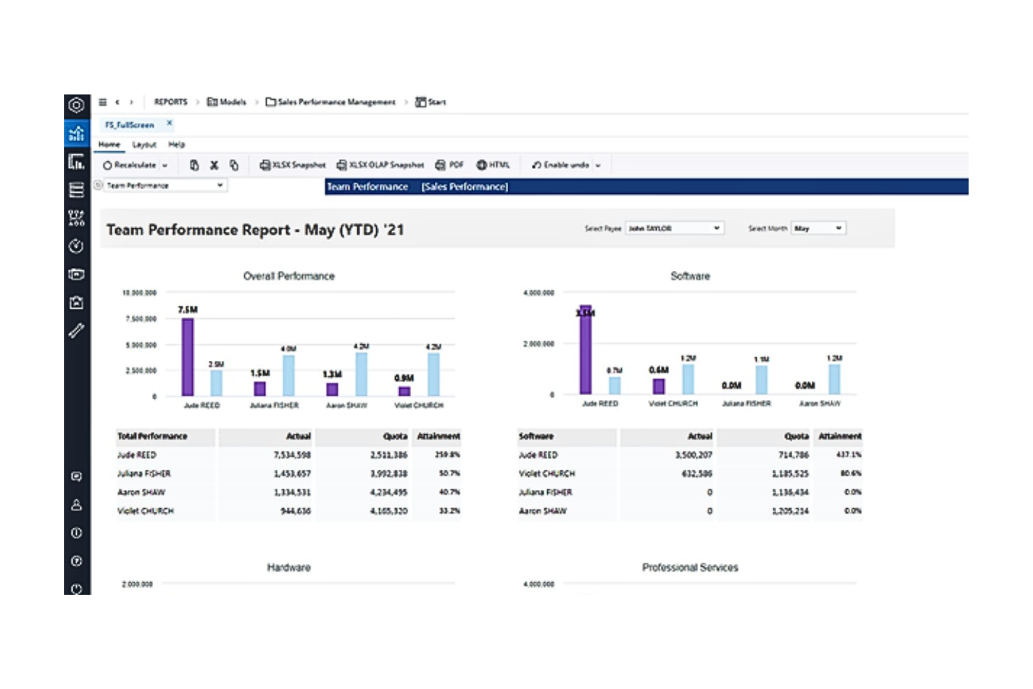Export the report as PDF
Viewport: 1033px width, 689px height.
pyautogui.click(x=450, y=165)
